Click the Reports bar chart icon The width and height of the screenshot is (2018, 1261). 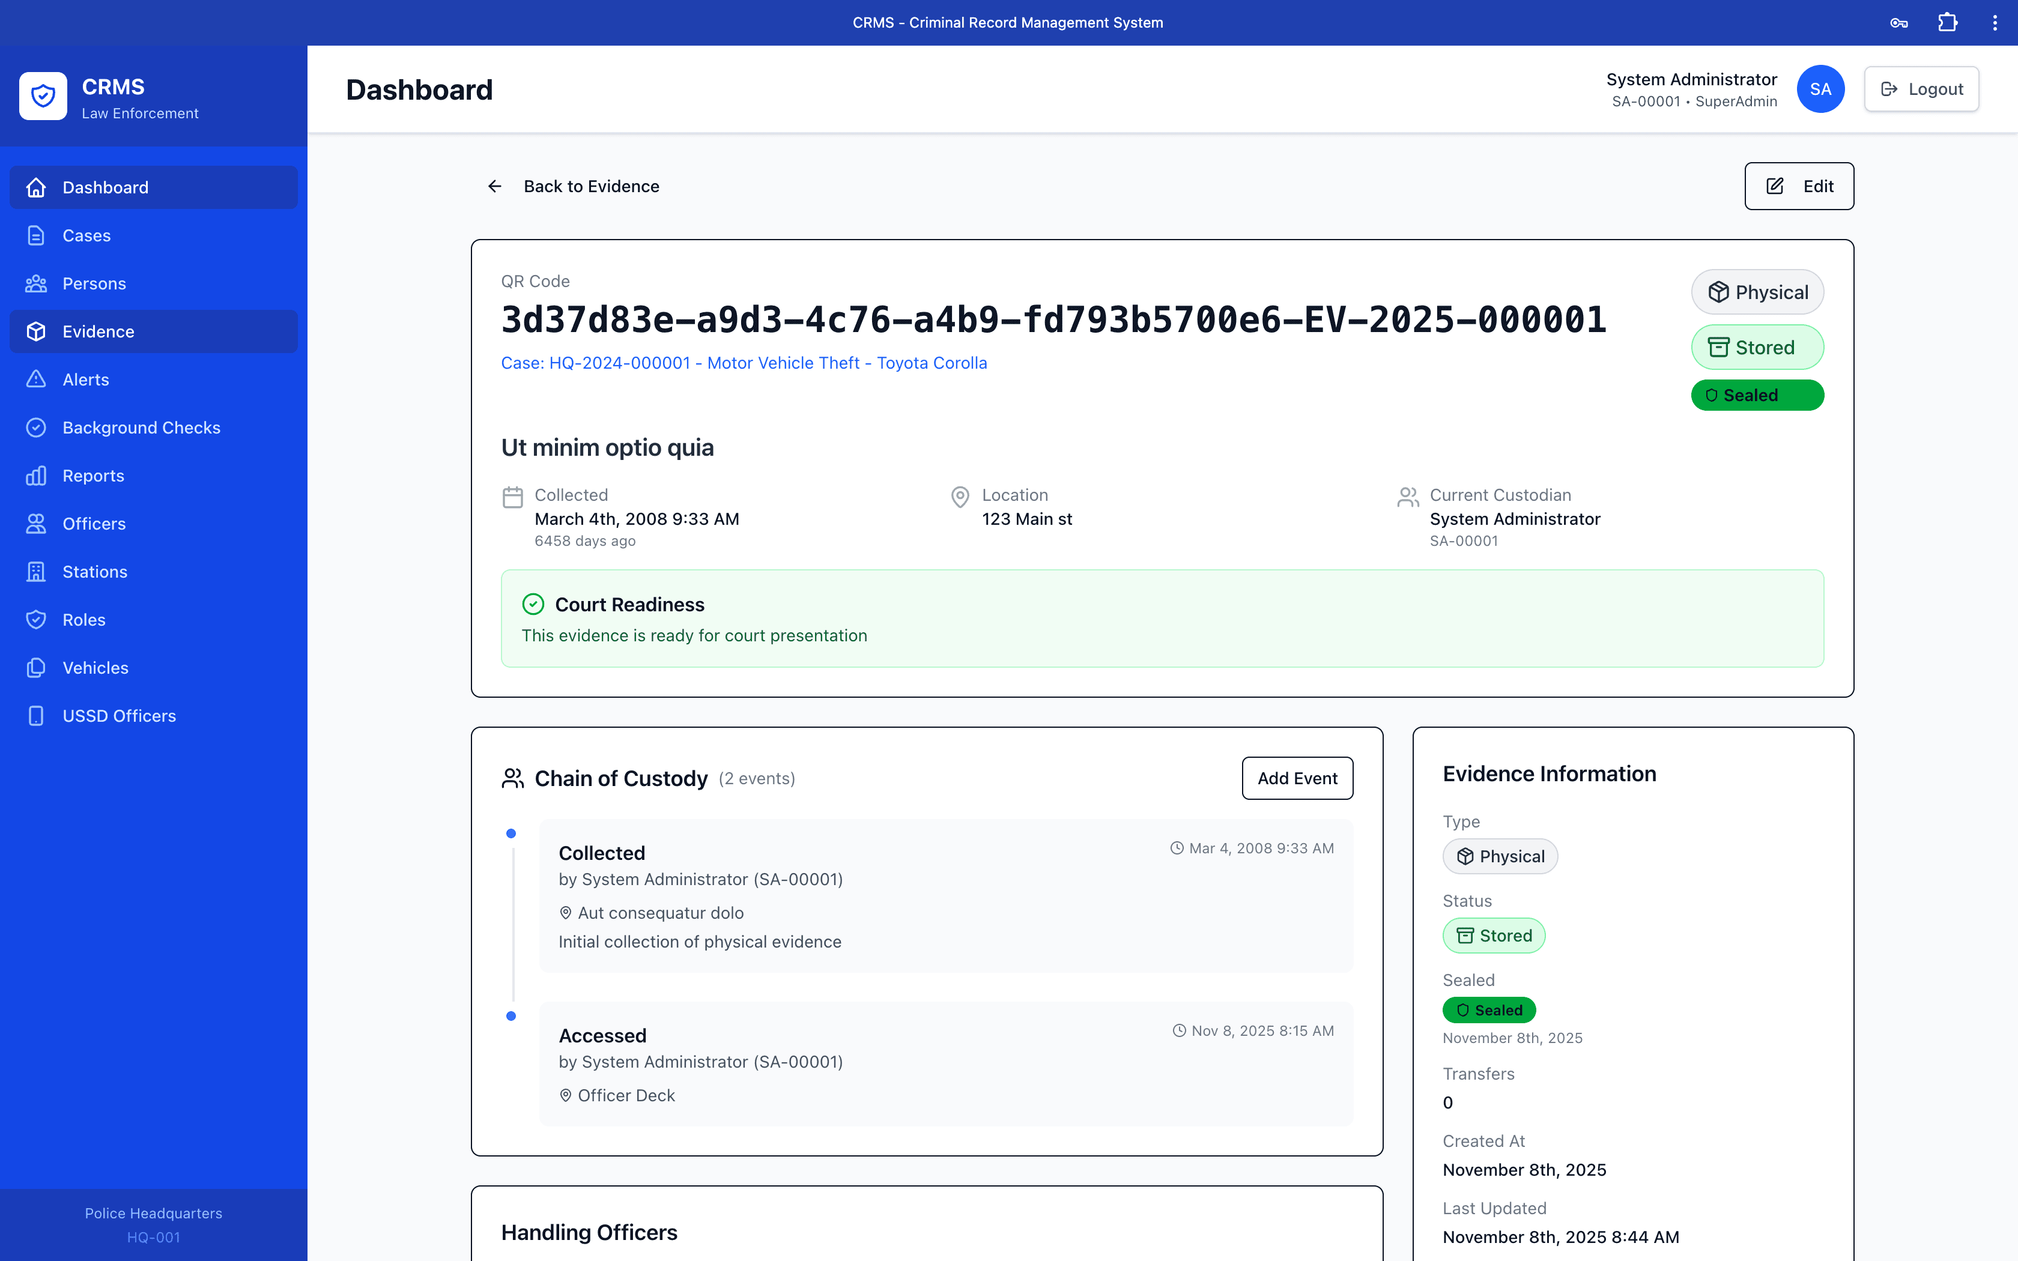[x=36, y=476]
